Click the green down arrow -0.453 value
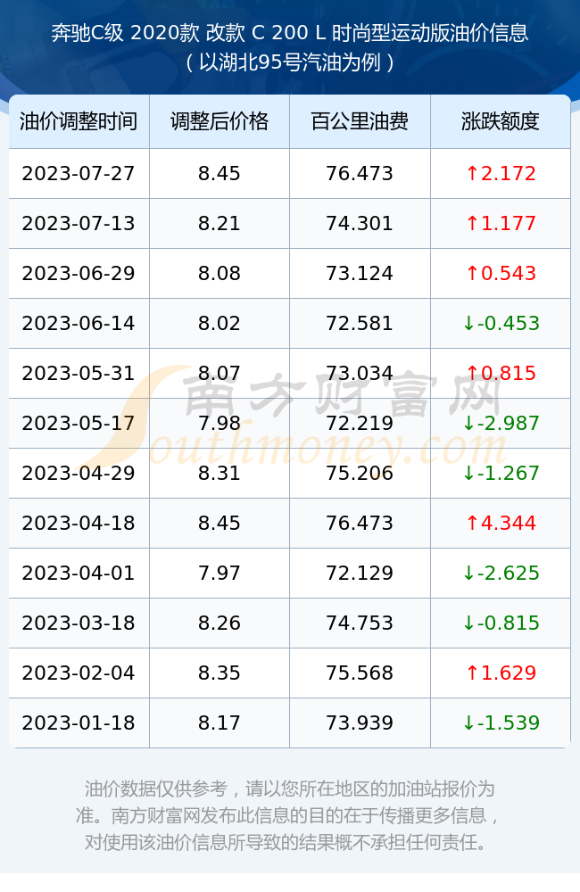This screenshot has height=892, width=580. coord(501,323)
